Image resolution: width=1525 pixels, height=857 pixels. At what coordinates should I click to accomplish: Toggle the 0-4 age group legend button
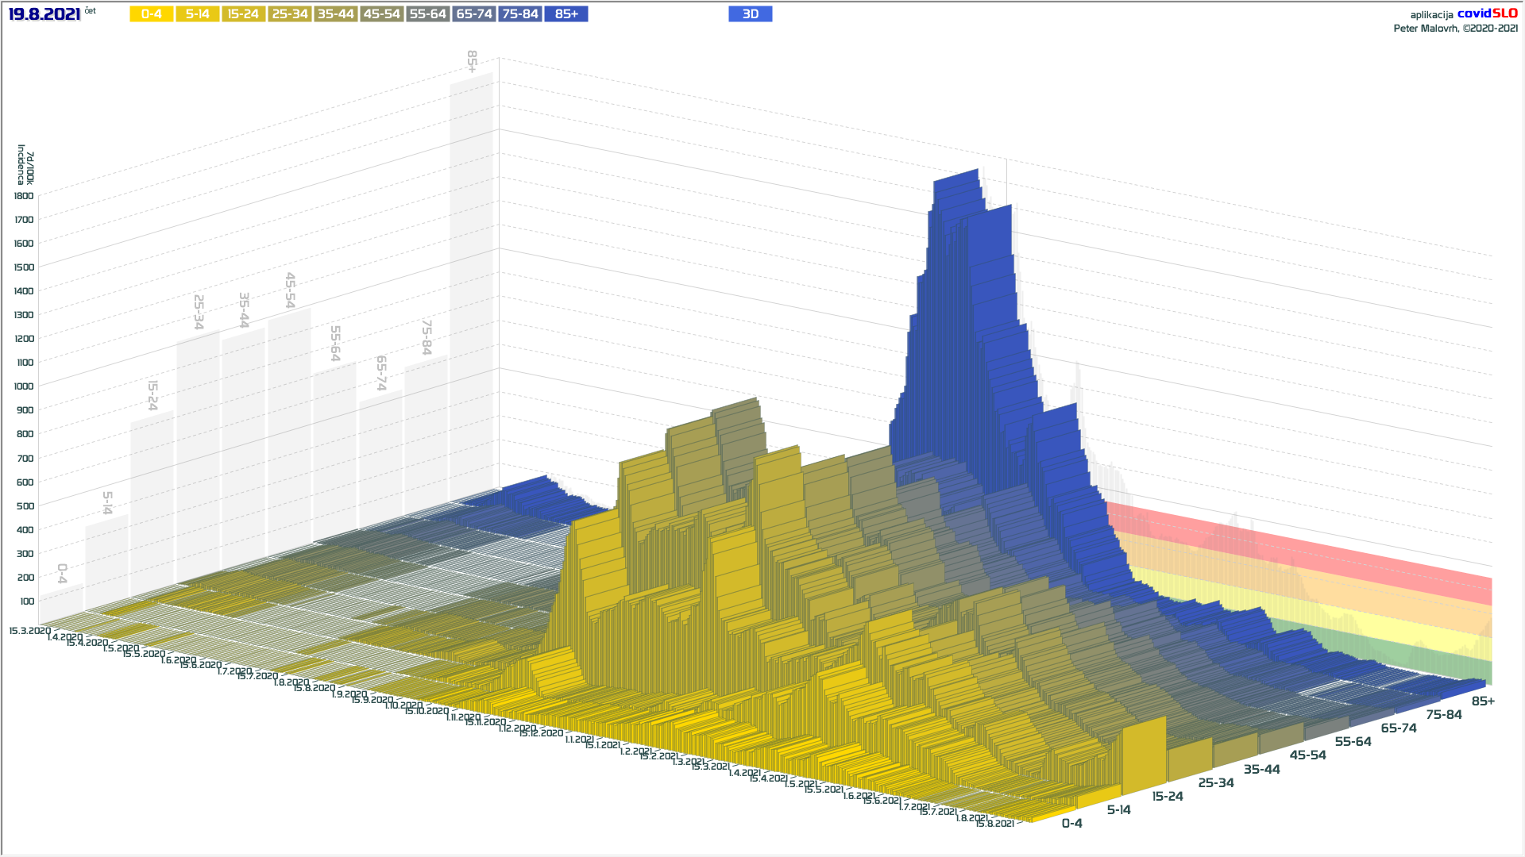[x=151, y=14]
